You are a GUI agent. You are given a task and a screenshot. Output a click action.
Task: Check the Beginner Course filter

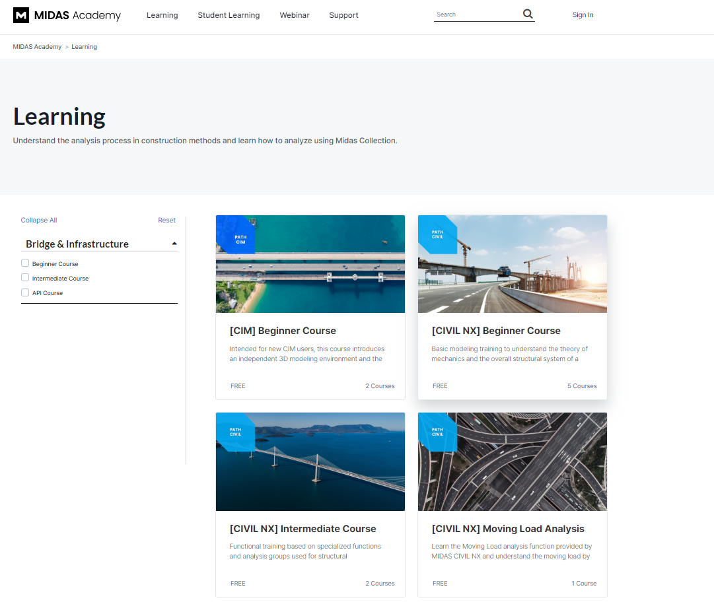25,263
